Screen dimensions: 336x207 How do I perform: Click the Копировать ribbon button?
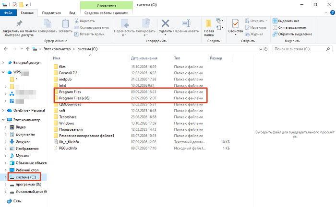(48, 26)
